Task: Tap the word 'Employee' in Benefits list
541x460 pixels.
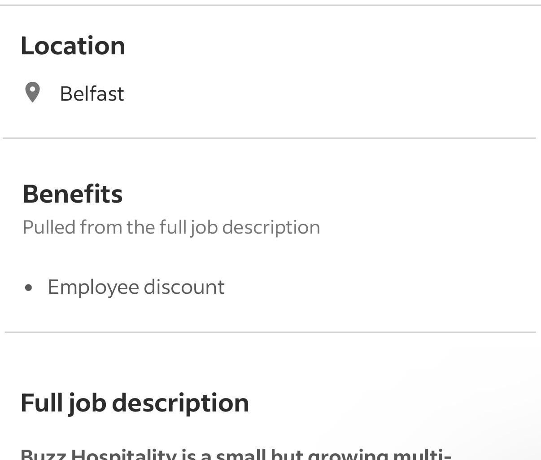Action: [93, 287]
